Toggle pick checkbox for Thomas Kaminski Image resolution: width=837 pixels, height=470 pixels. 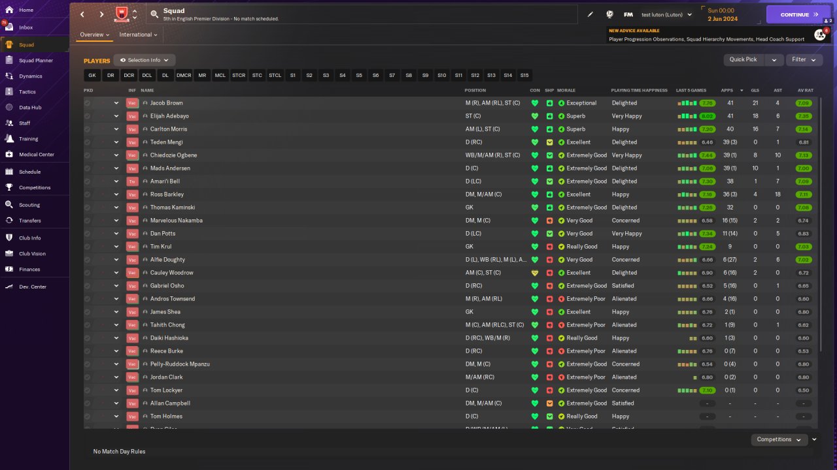[88, 208]
